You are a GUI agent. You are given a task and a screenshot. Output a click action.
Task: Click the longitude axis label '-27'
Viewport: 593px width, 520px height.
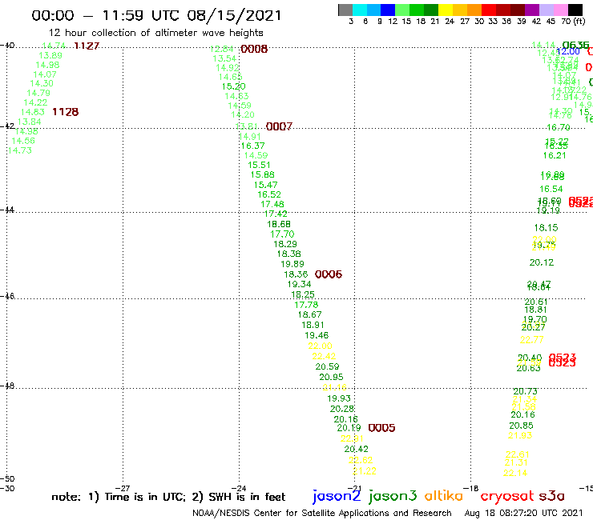pos(123,488)
